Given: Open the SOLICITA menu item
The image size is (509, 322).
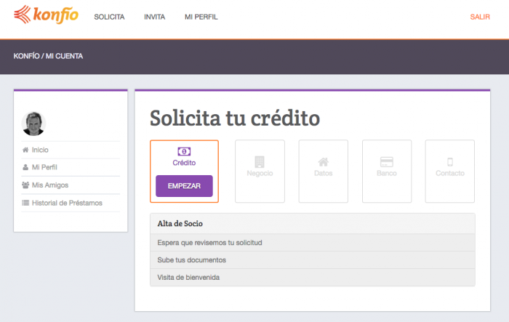Looking at the screenshot, I should click(109, 17).
